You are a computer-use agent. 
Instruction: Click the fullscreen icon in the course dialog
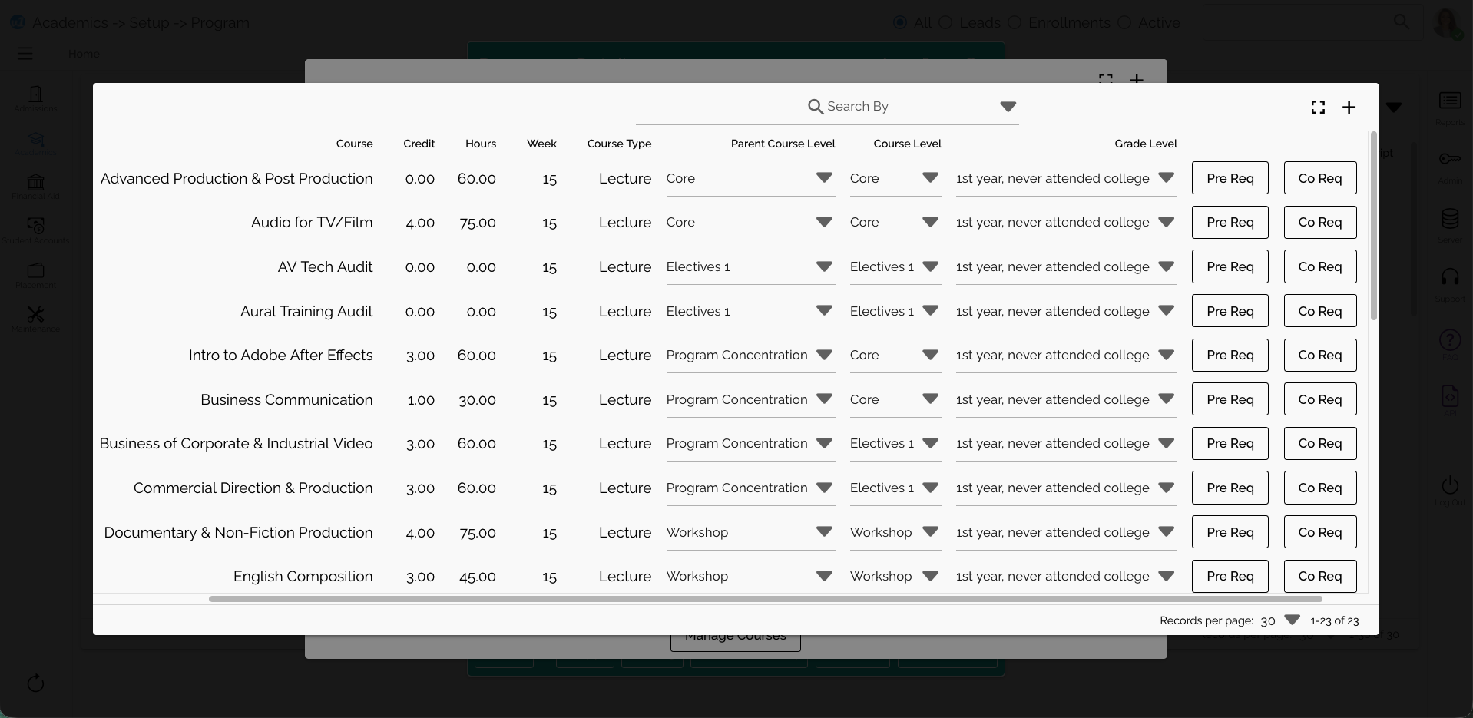pos(1318,108)
